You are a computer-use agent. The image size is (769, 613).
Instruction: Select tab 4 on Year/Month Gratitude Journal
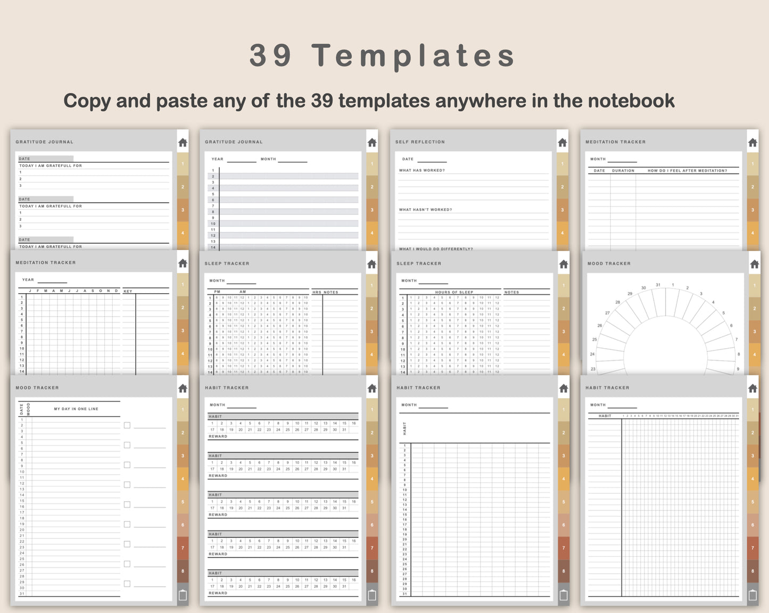372,233
